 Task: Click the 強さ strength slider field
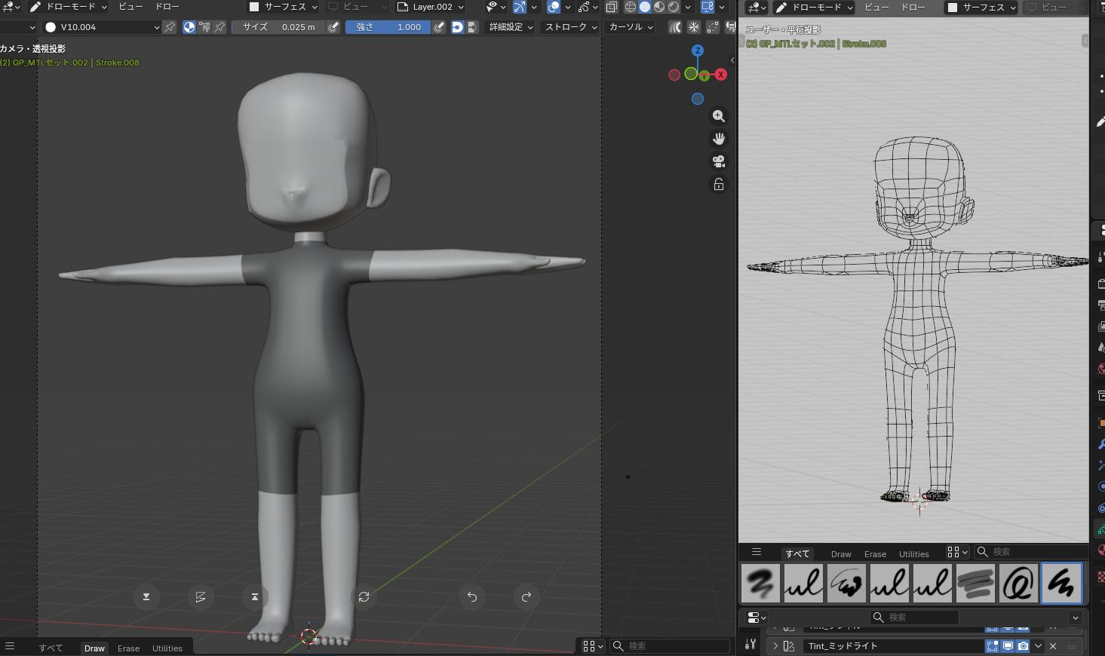tap(388, 27)
